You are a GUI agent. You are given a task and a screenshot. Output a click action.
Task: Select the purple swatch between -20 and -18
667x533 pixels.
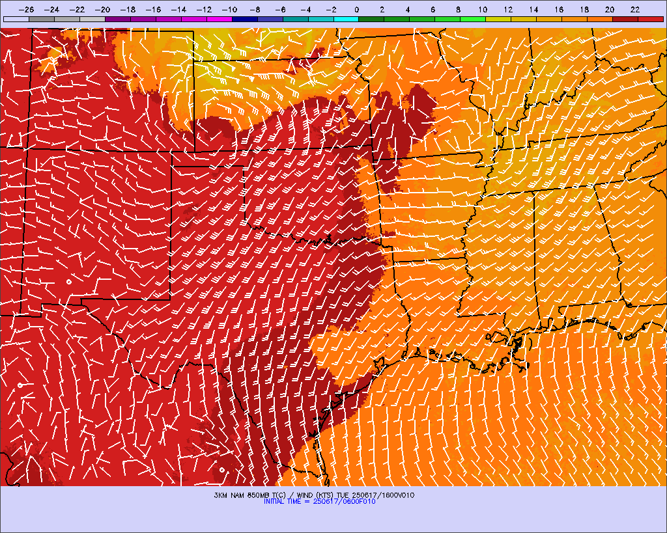click(118, 19)
